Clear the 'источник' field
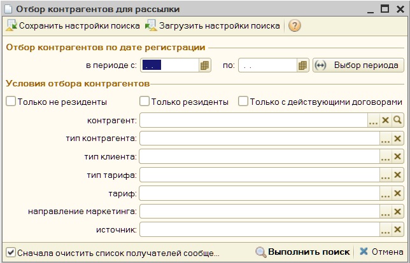410x263 pixels. pos(397,229)
